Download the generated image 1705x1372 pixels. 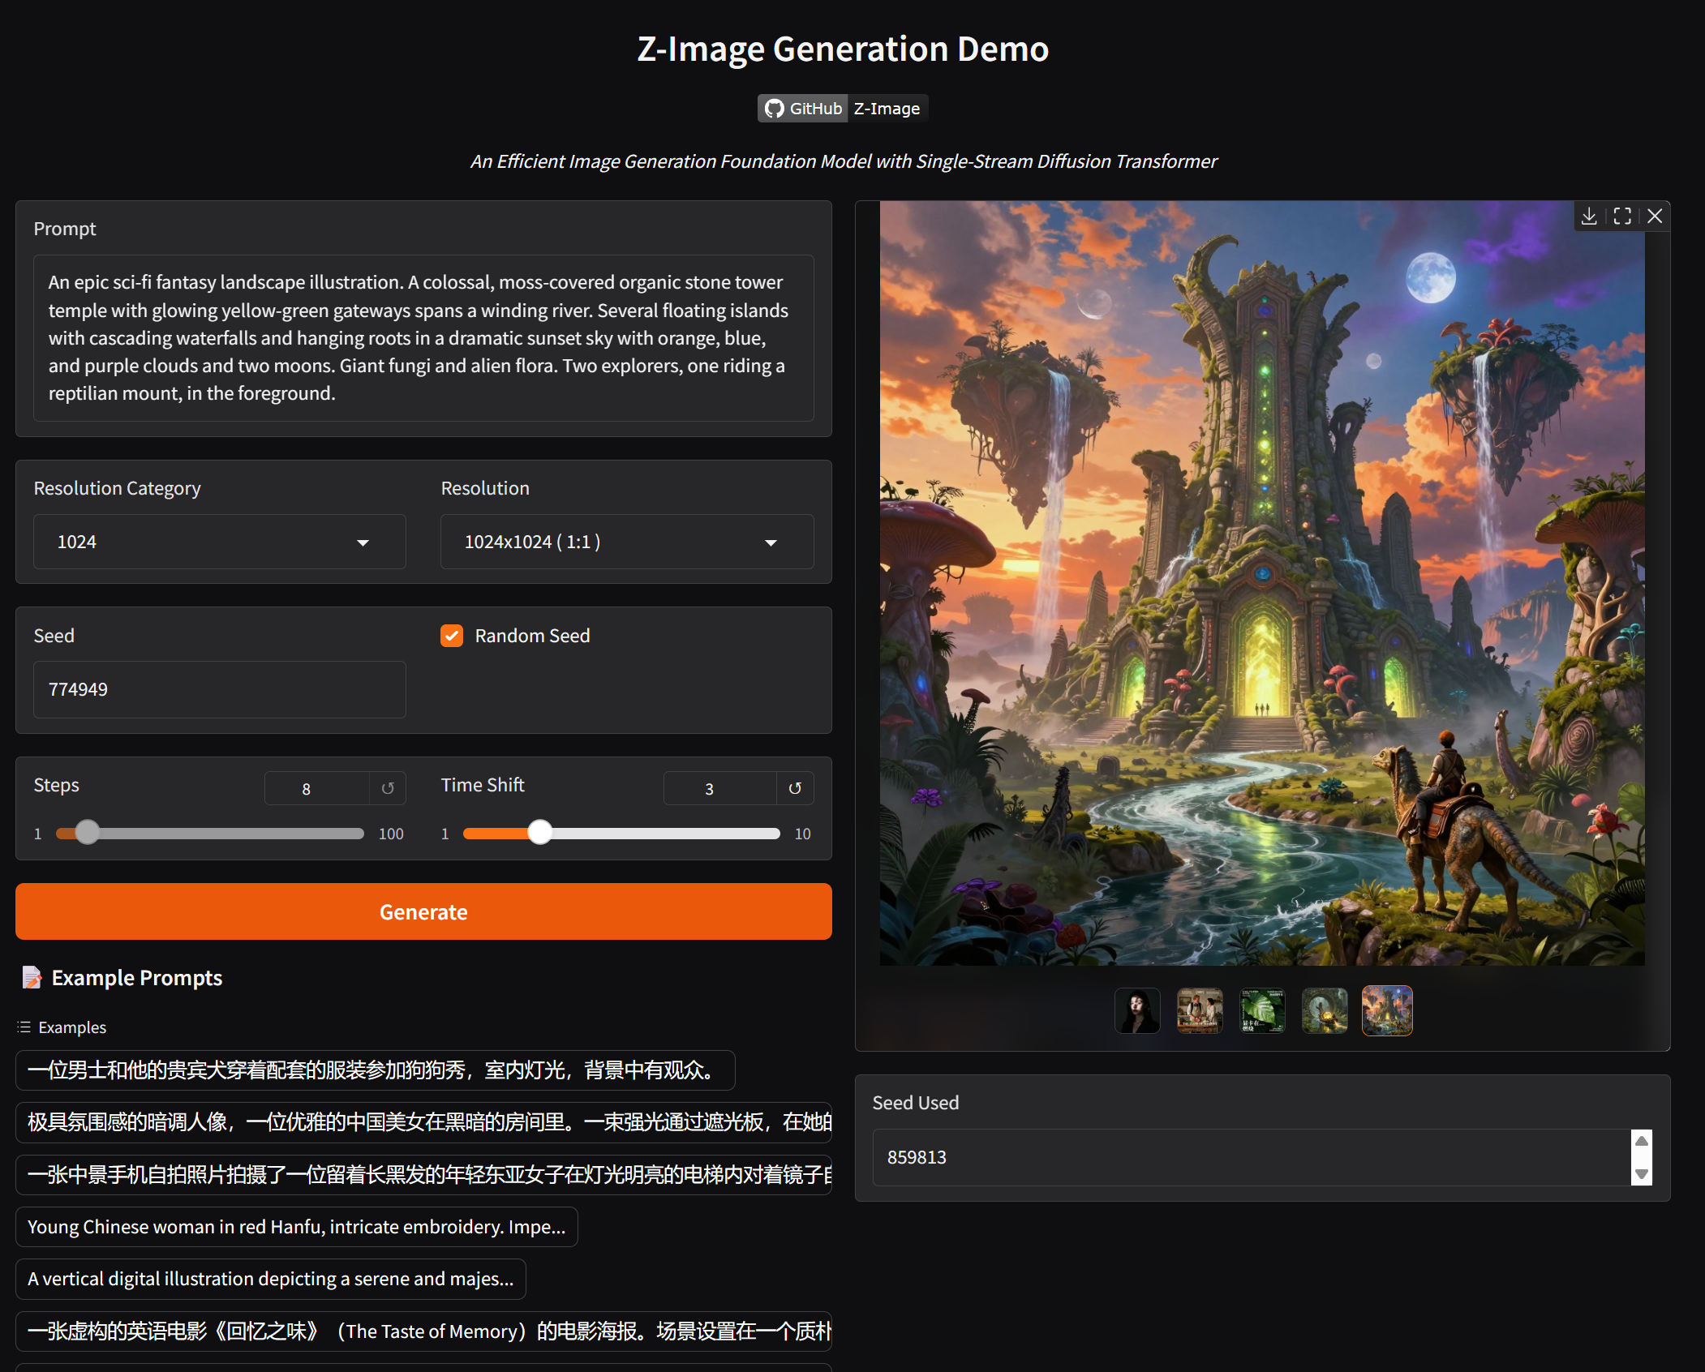tap(1589, 216)
